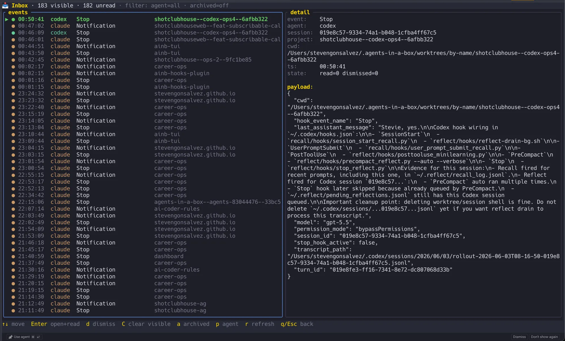565x341 pixels.
Task: Click the Dismiss button at bottom right
Action: coord(519,337)
